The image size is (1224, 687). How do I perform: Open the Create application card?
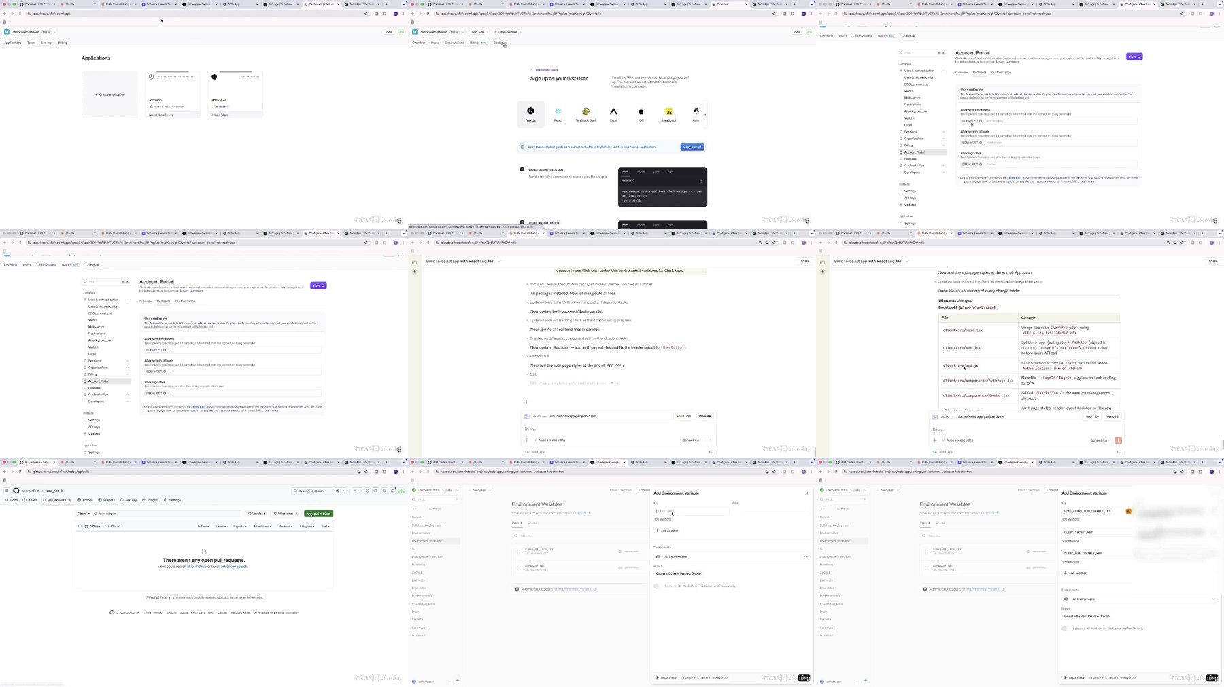pyautogui.click(x=109, y=94)
